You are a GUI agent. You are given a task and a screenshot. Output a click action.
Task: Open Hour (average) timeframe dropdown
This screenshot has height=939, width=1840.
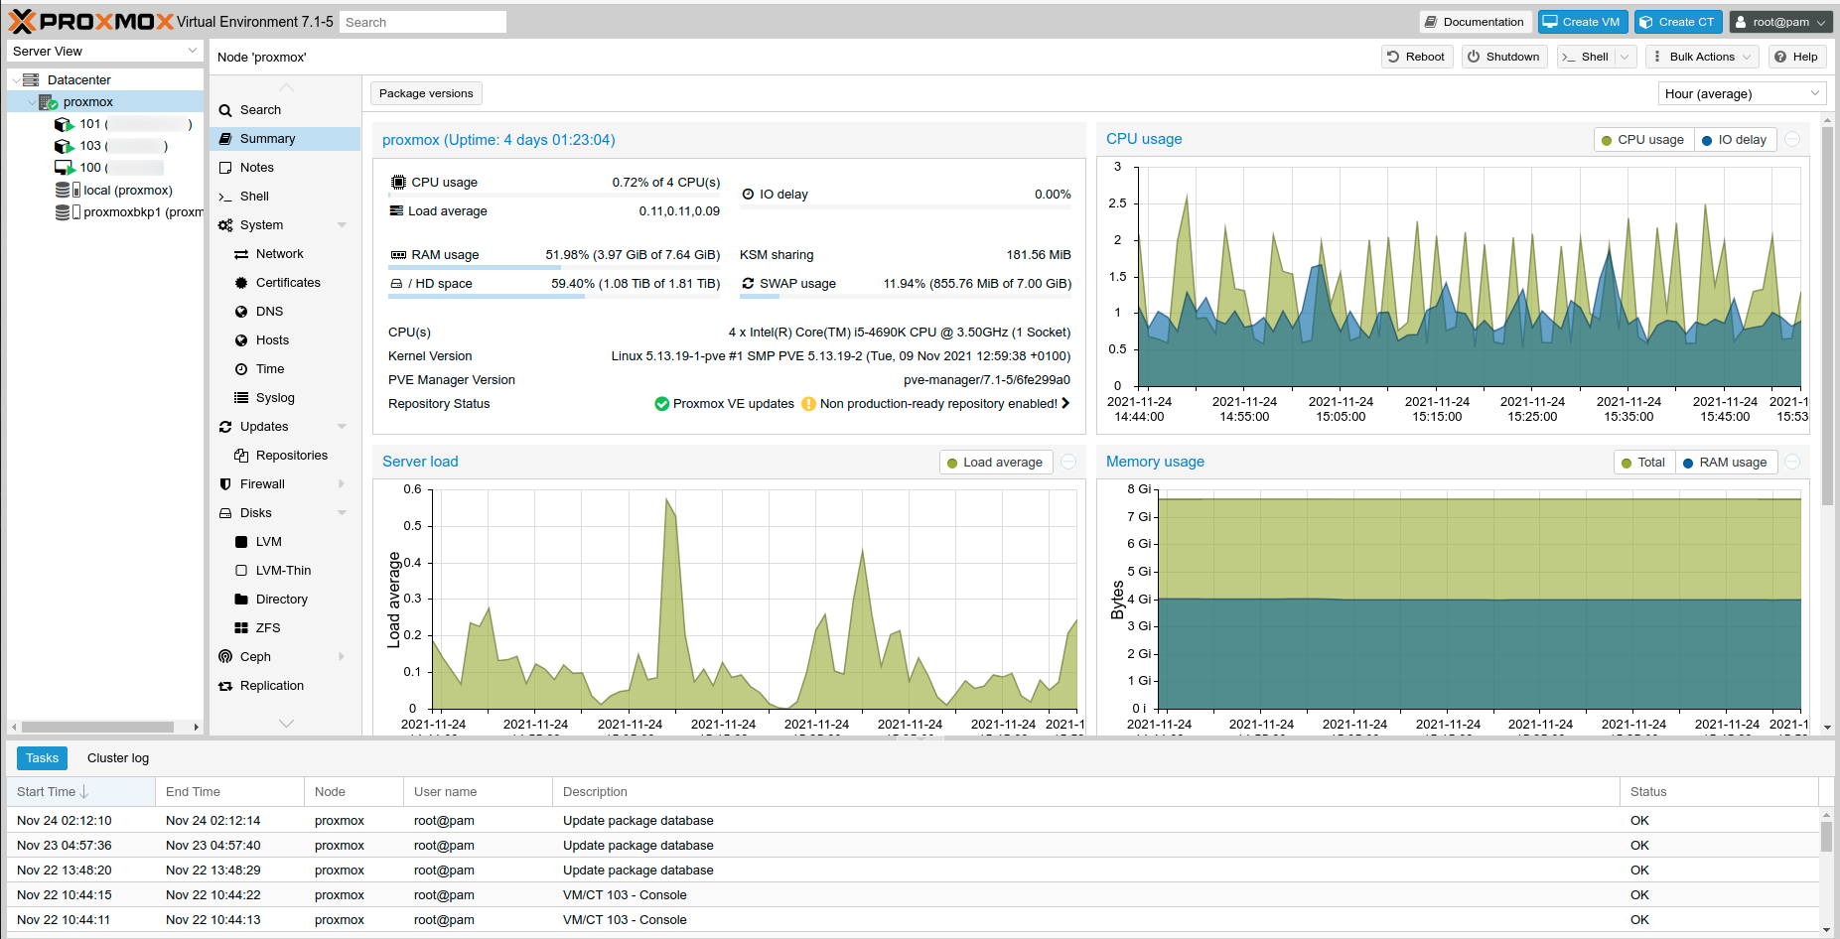[x=1743, y=94]
